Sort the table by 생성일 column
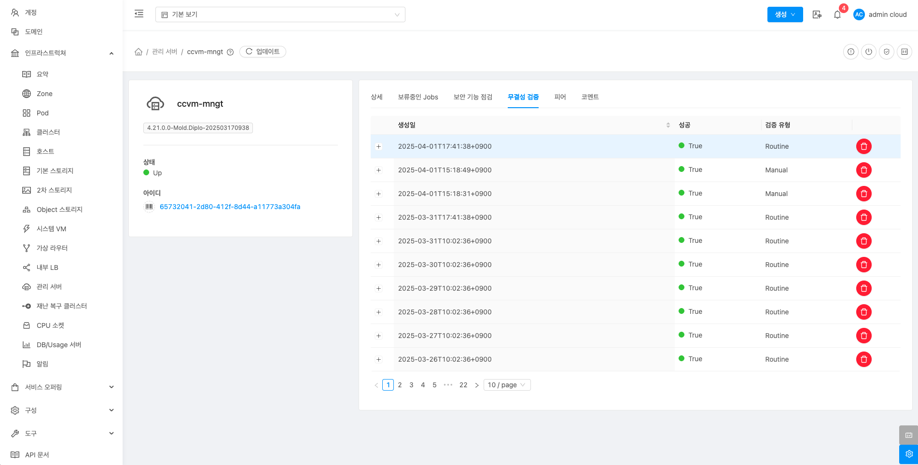918x465 pixels. pos(668,125)
